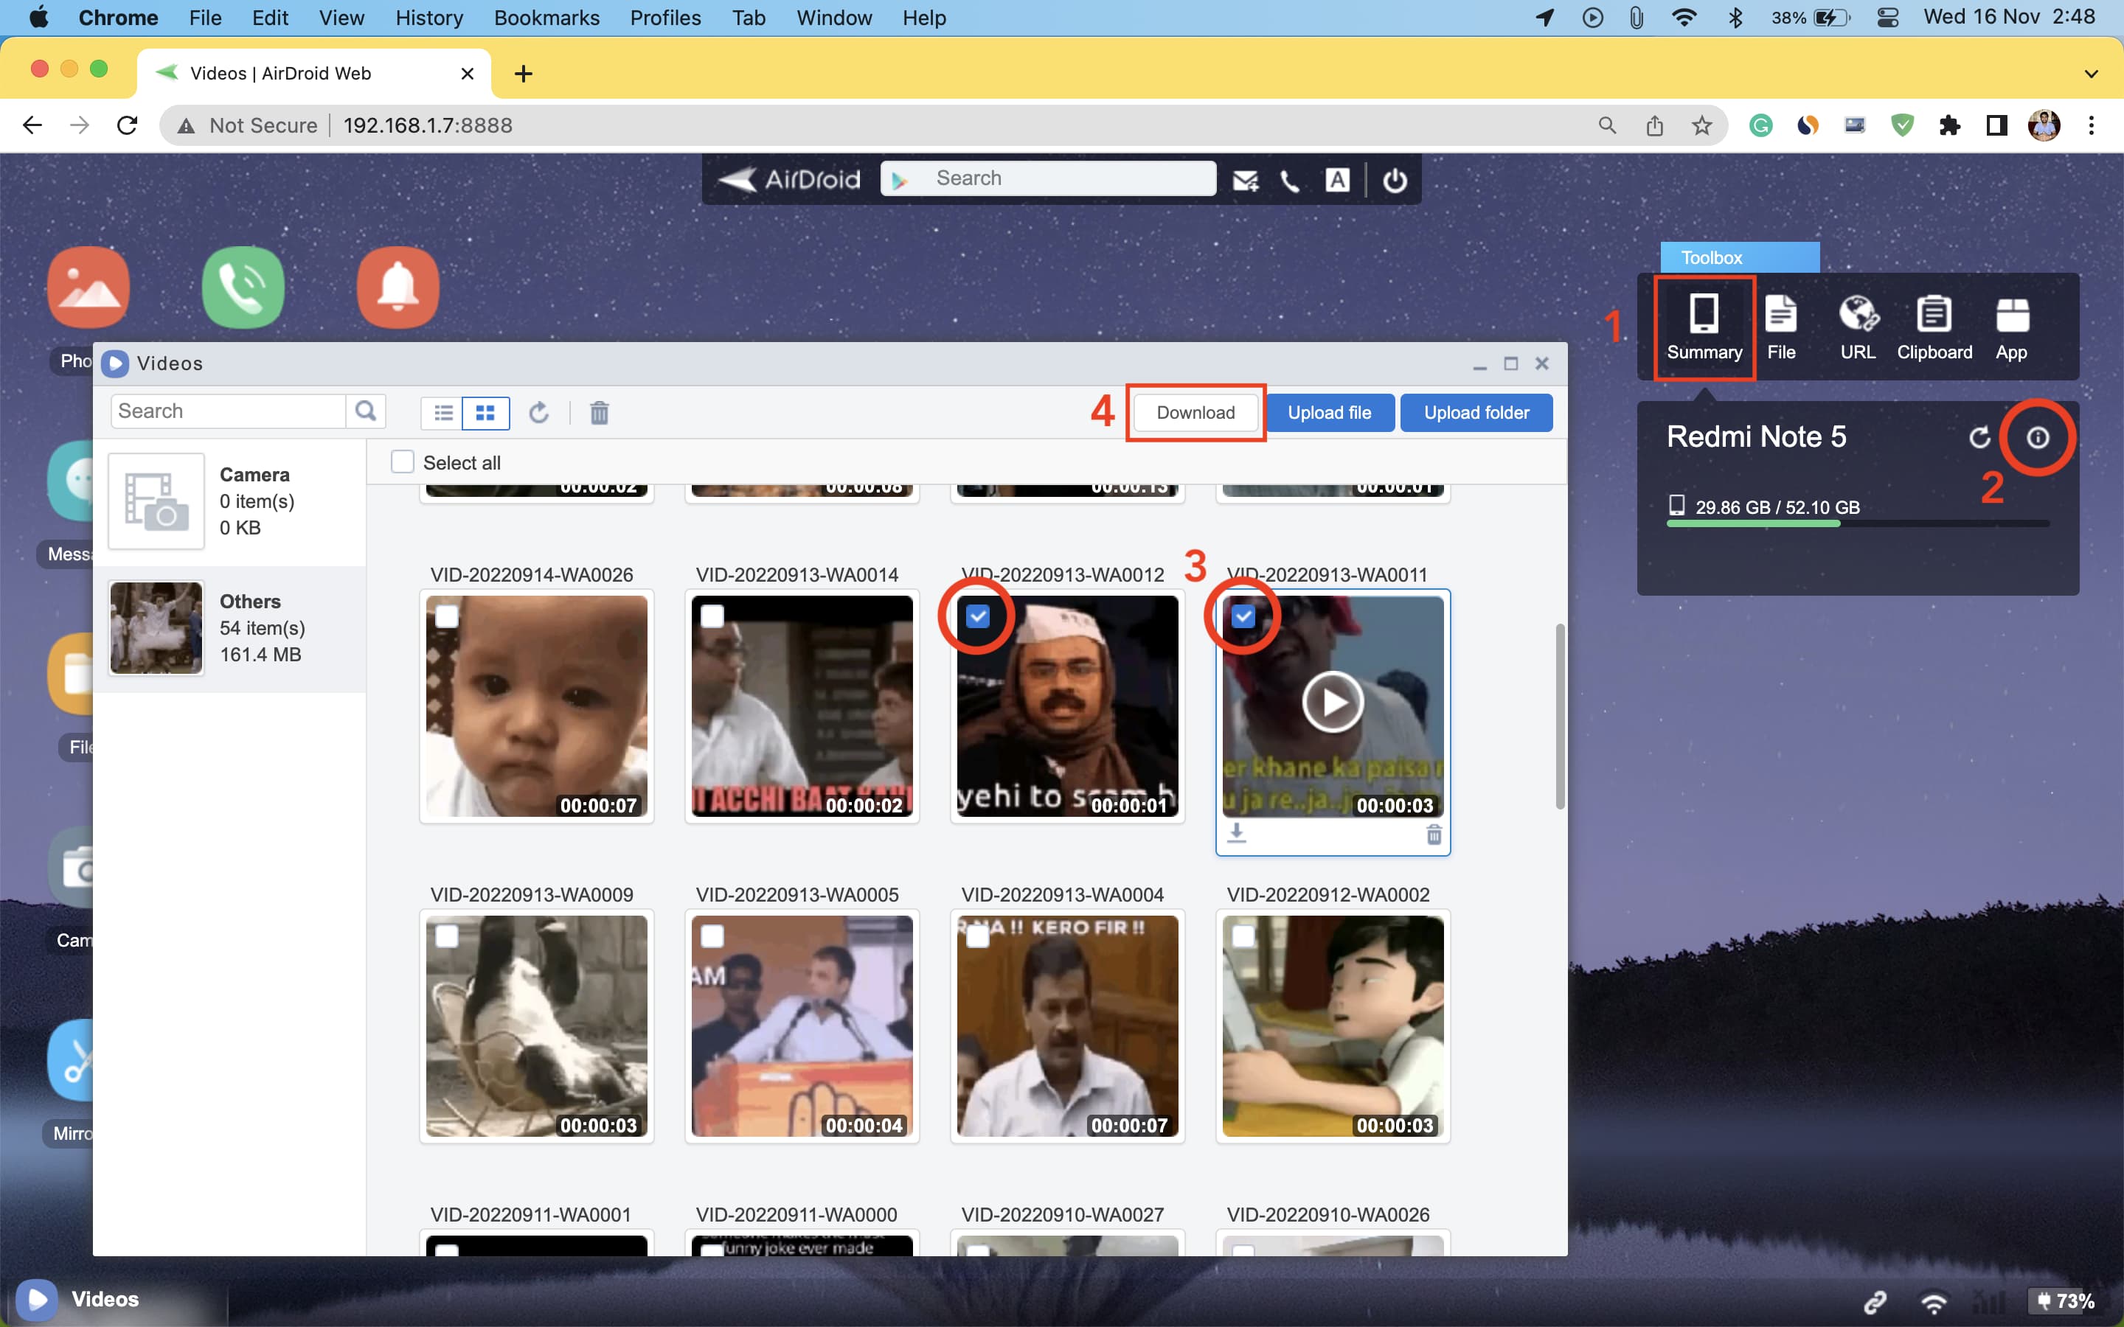Expand the Chrome tab search chevron

tap(2091, 74)
